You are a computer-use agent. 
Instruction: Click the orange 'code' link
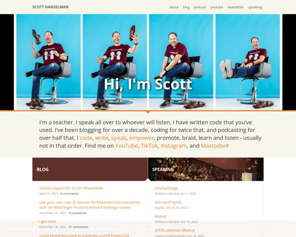[x=86, y=138]
